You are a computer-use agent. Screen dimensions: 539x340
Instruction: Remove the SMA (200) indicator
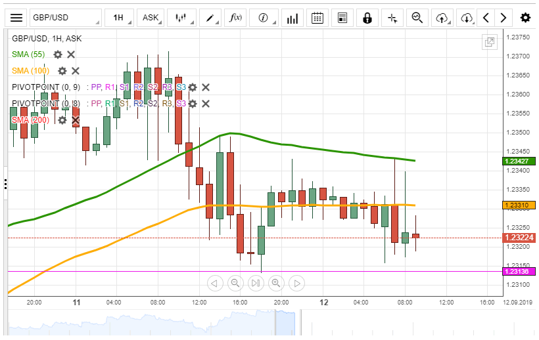(x=76, y=120)
